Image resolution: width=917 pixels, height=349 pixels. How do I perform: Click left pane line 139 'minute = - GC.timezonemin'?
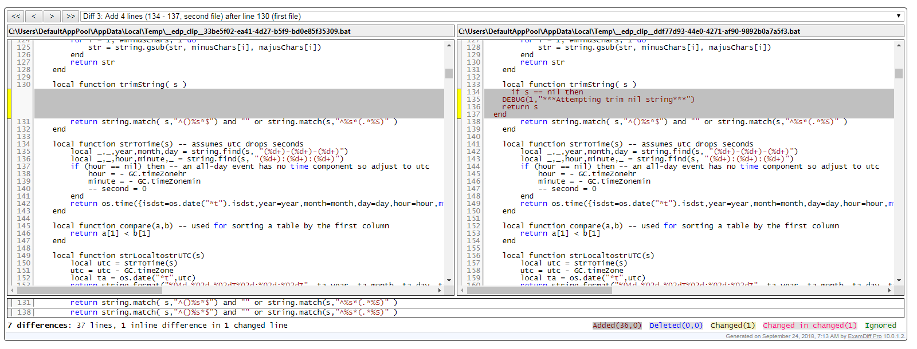[144, 181]
